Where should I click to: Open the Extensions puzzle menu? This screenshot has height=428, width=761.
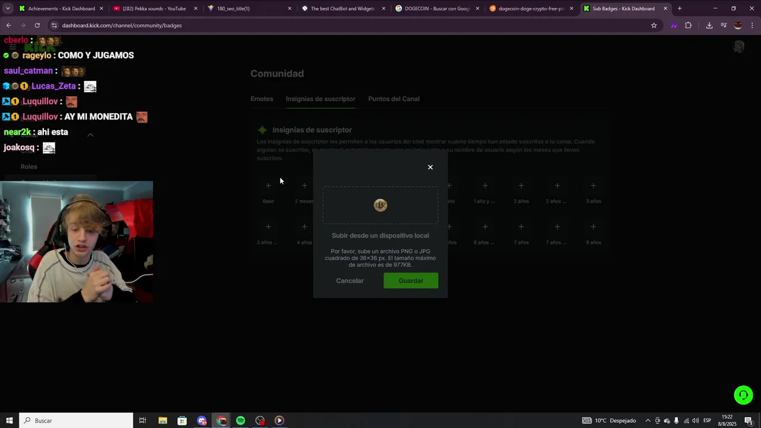tap(688, 26)
